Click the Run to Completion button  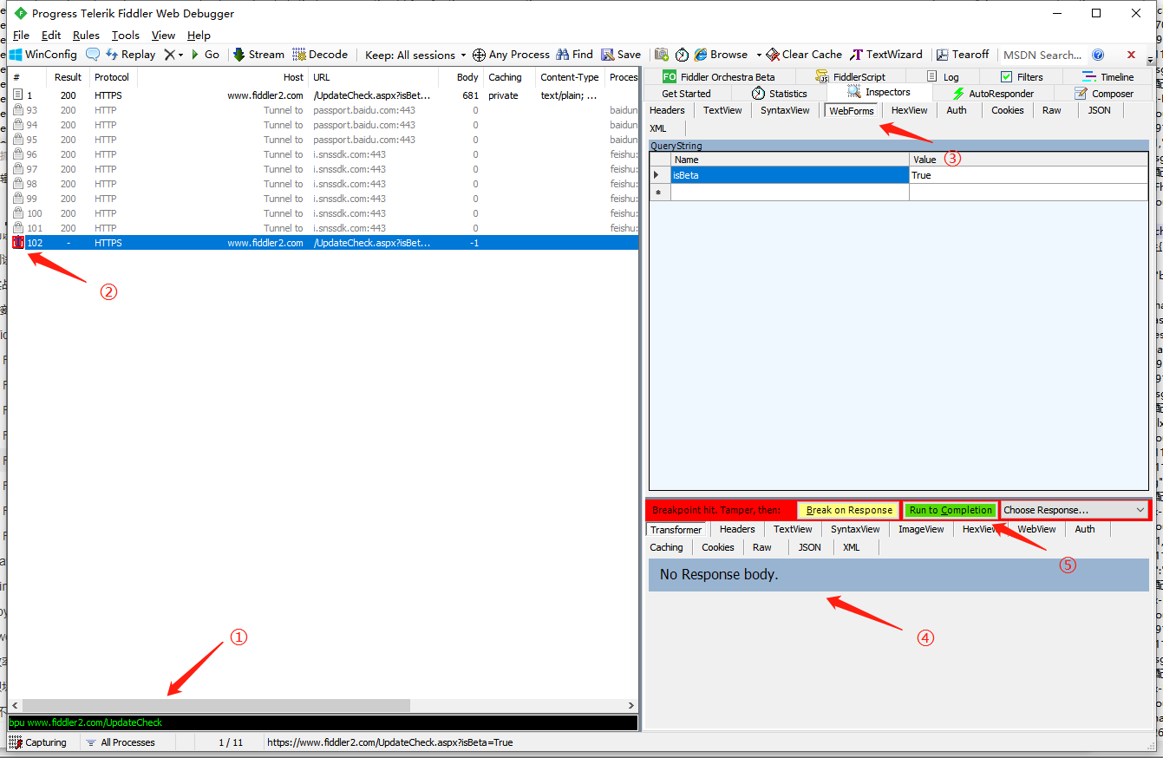[x=951, y=510]
